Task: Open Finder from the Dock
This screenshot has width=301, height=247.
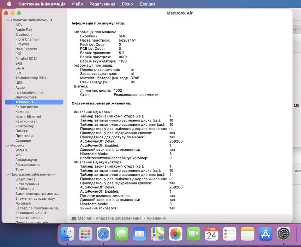Action: point(67,234)
